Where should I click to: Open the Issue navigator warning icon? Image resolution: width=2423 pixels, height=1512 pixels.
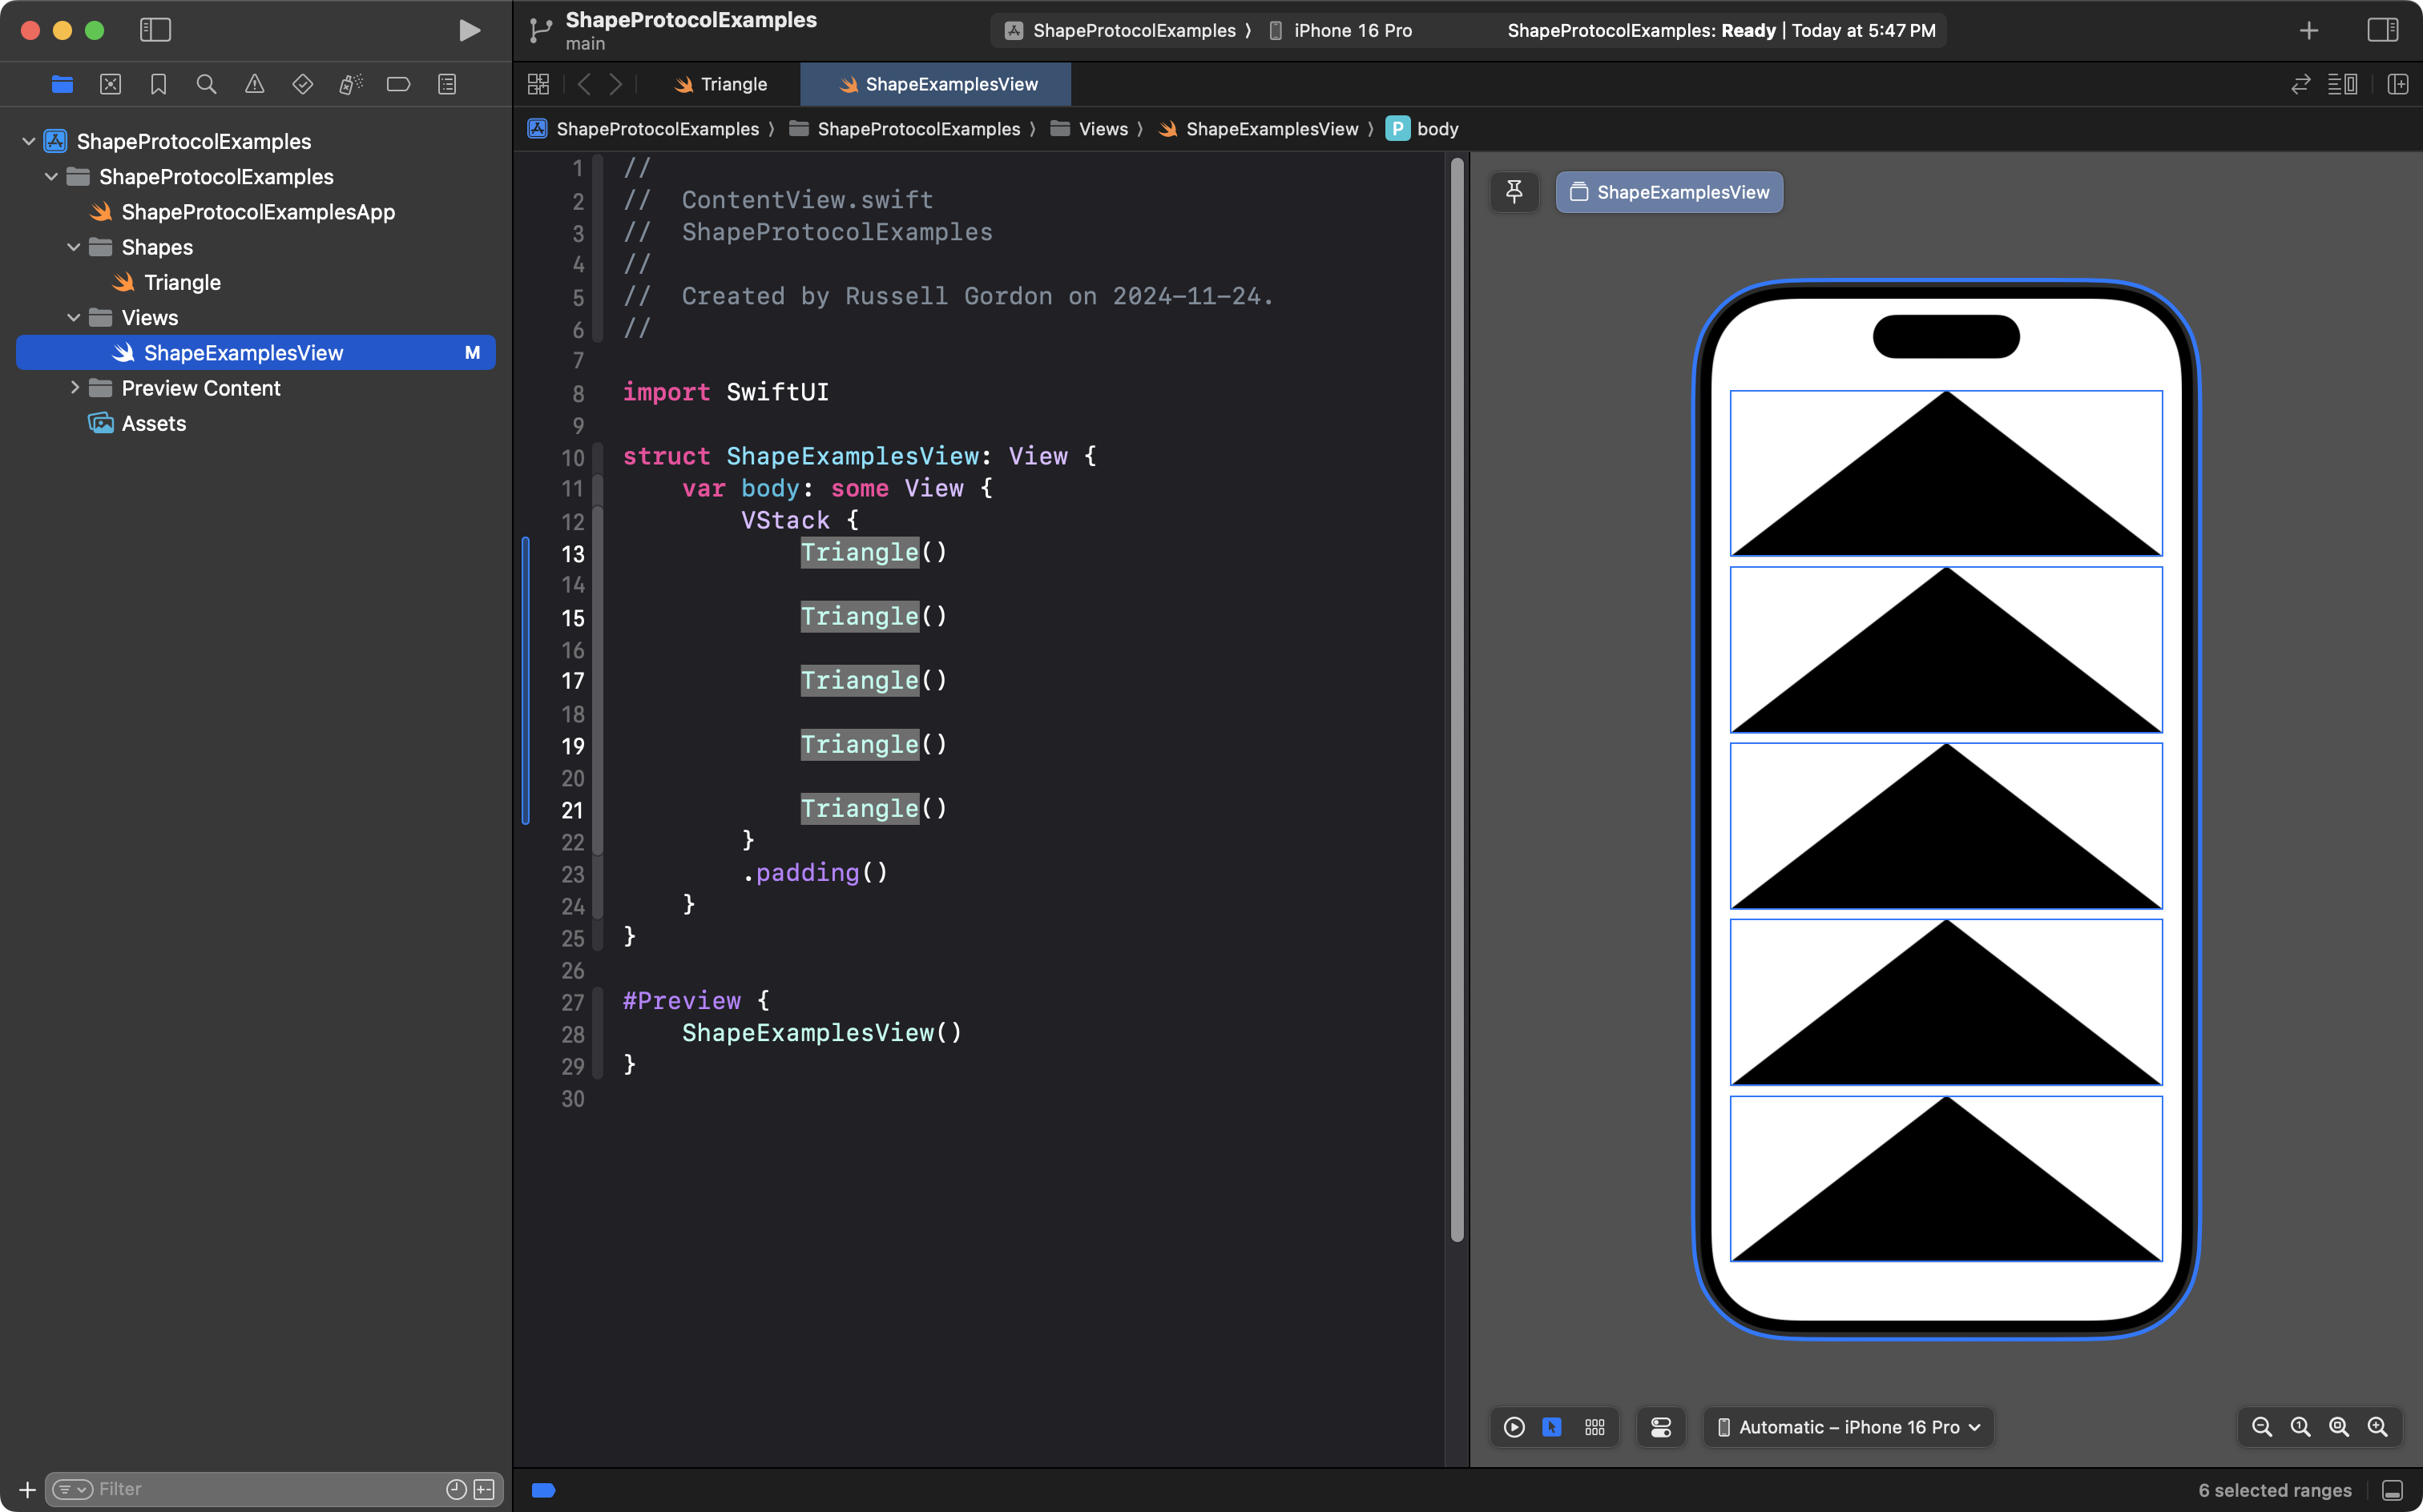point(254,84)
